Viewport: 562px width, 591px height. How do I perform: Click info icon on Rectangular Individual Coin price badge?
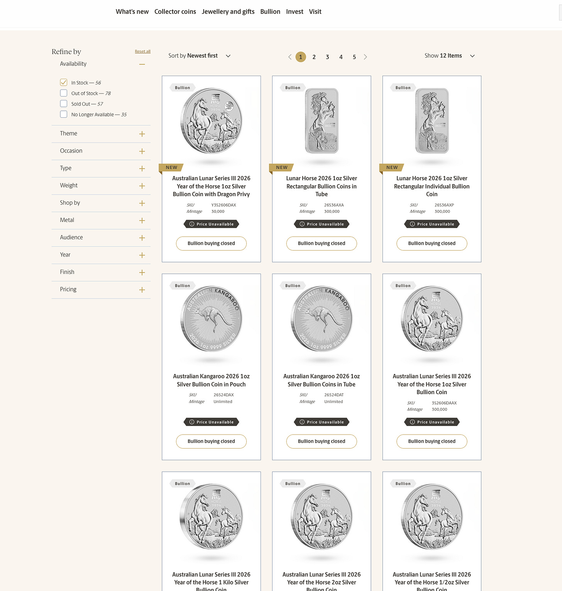coord(412,224)
